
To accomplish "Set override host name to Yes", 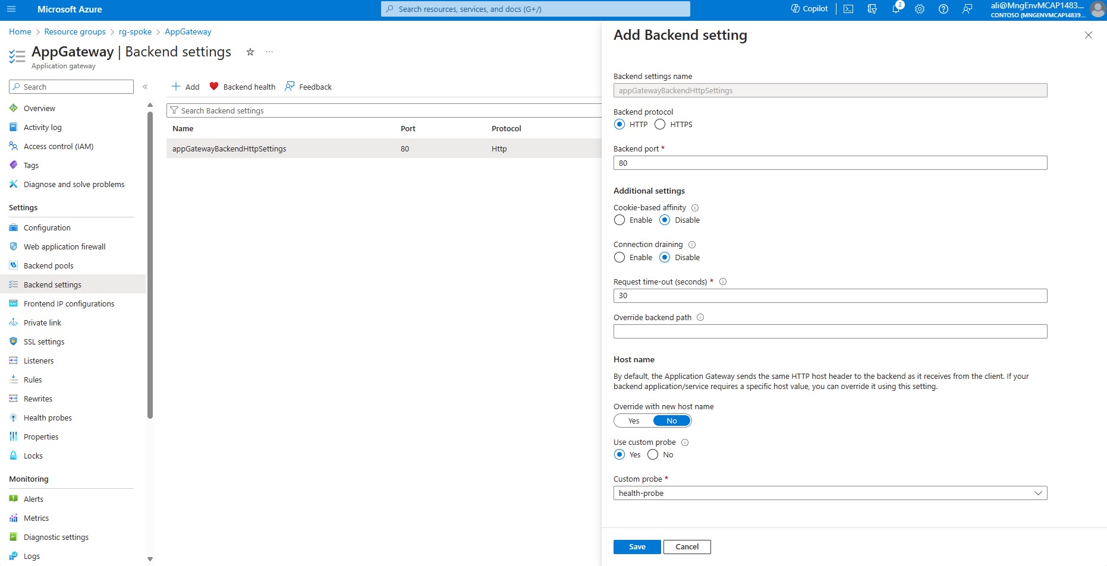I will coord(634,421).
